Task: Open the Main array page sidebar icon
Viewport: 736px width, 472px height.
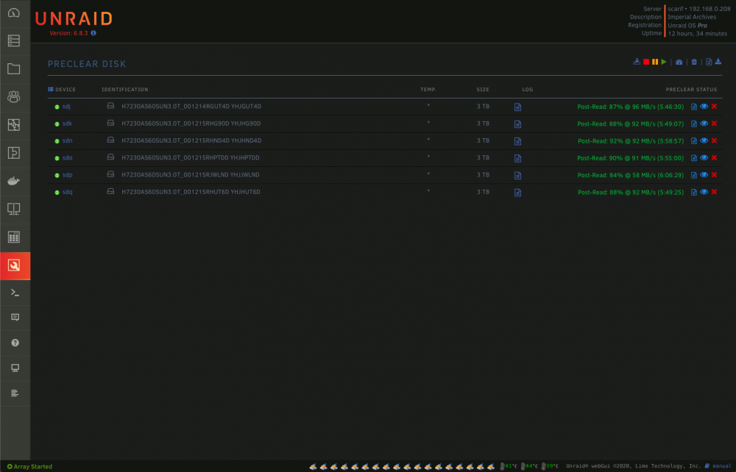Action: (13, 40)
